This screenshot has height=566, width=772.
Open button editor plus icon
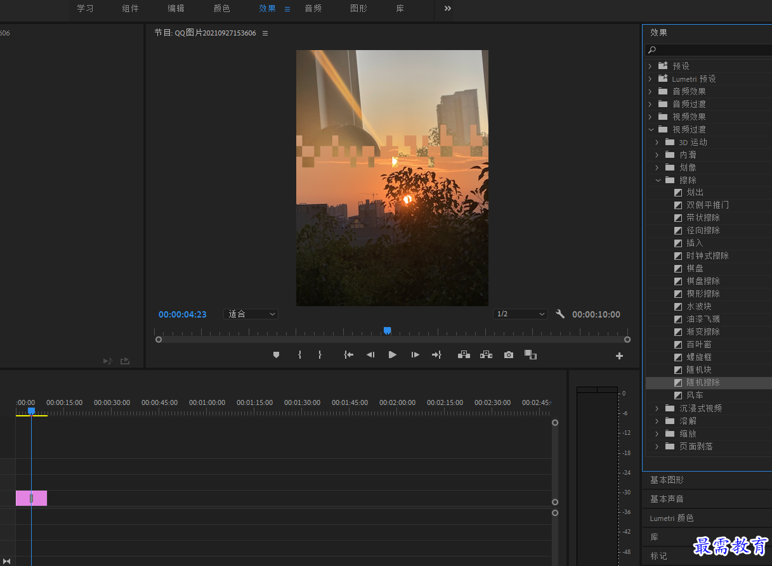pos(619,356)
